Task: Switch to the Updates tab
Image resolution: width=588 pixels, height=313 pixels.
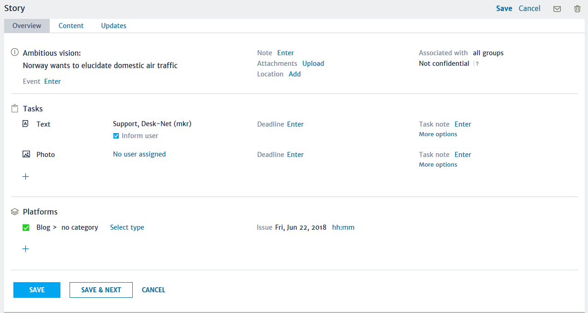Action: pyautogui.click(x=114, y=26)
